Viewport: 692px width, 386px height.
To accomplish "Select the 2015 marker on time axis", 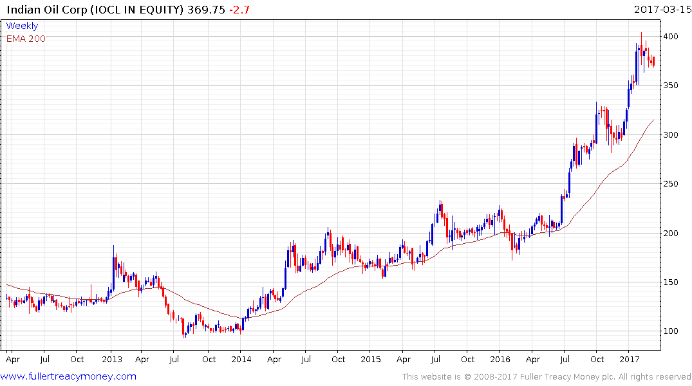I will click(x=371, y=359).
